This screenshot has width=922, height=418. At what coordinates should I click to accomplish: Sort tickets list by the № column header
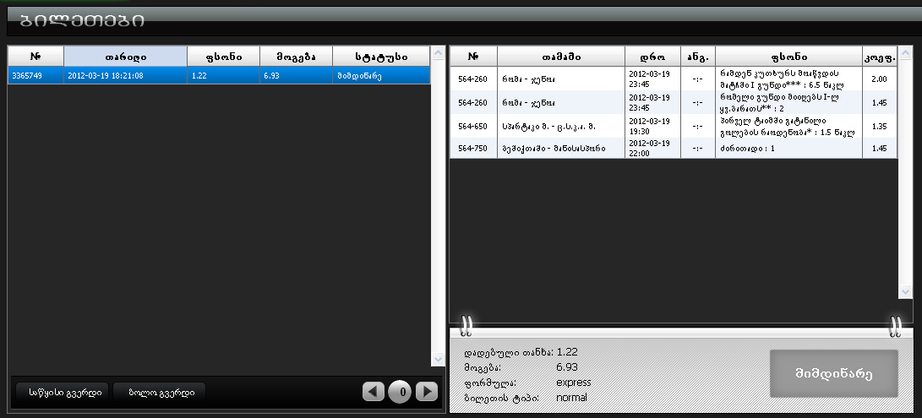click(35, 57)
